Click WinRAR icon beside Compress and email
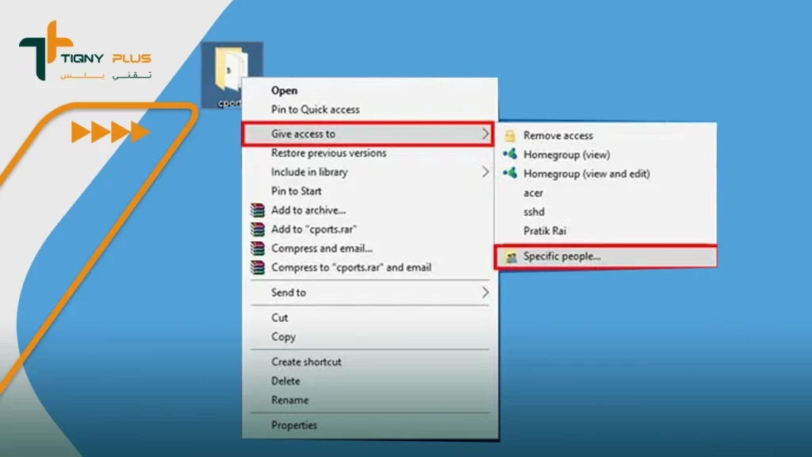812x457 pixels. click(256, 248)
